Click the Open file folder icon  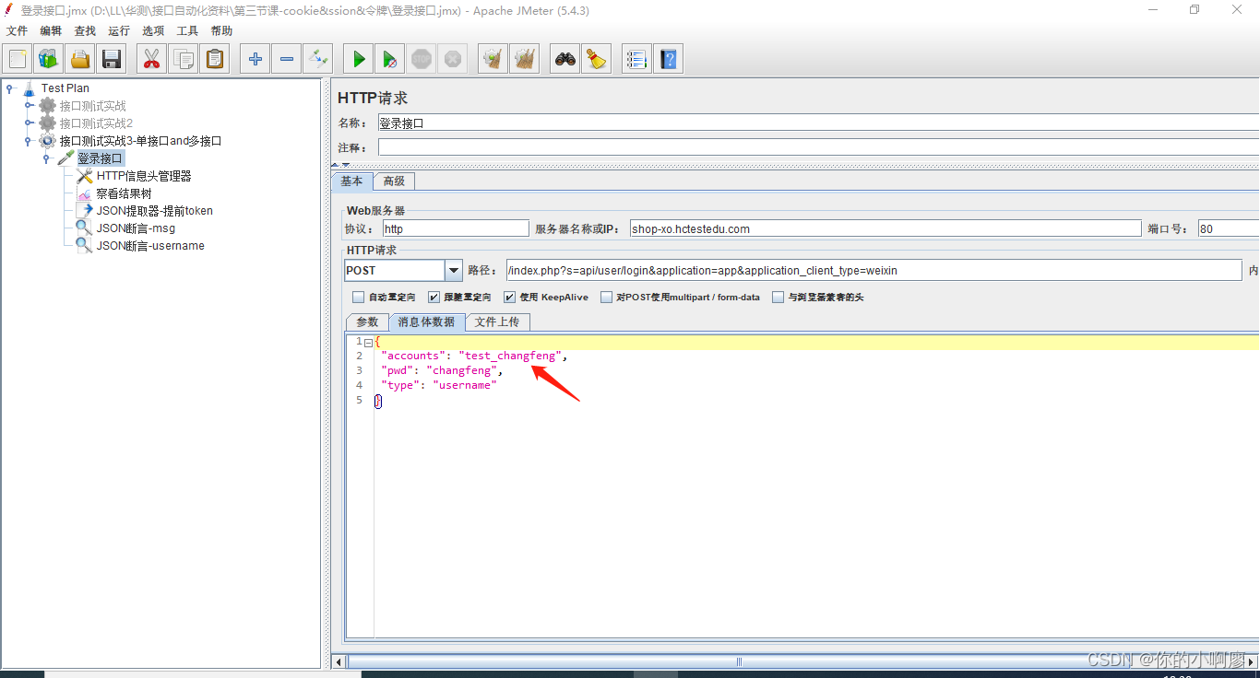80,59
